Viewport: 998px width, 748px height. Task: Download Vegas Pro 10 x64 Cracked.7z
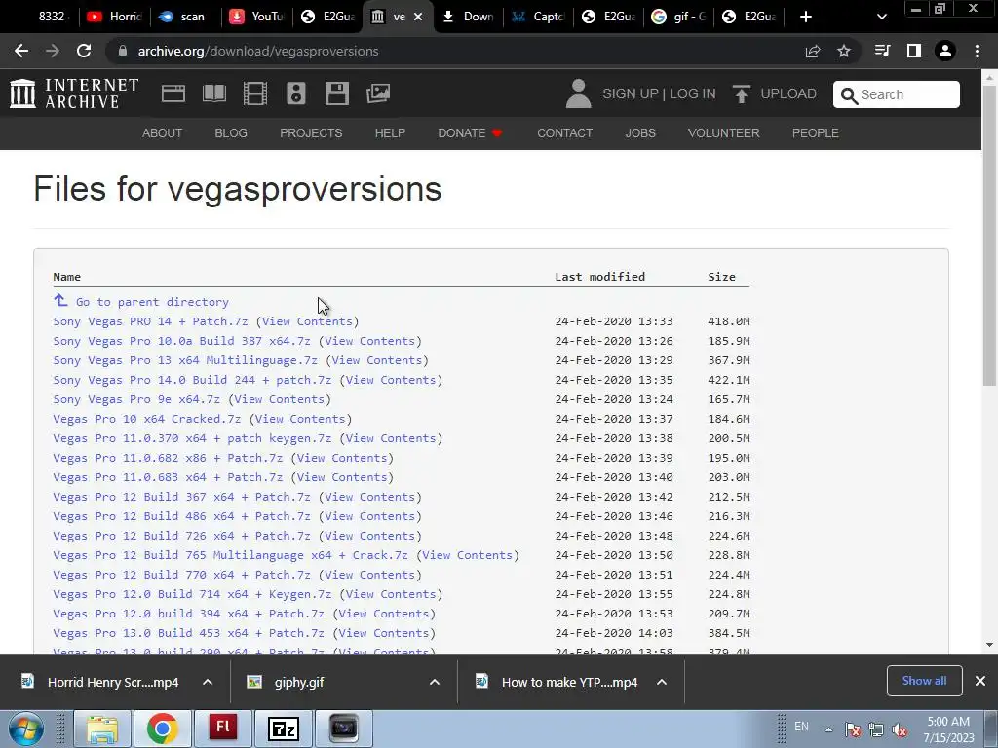coord(147,419)
